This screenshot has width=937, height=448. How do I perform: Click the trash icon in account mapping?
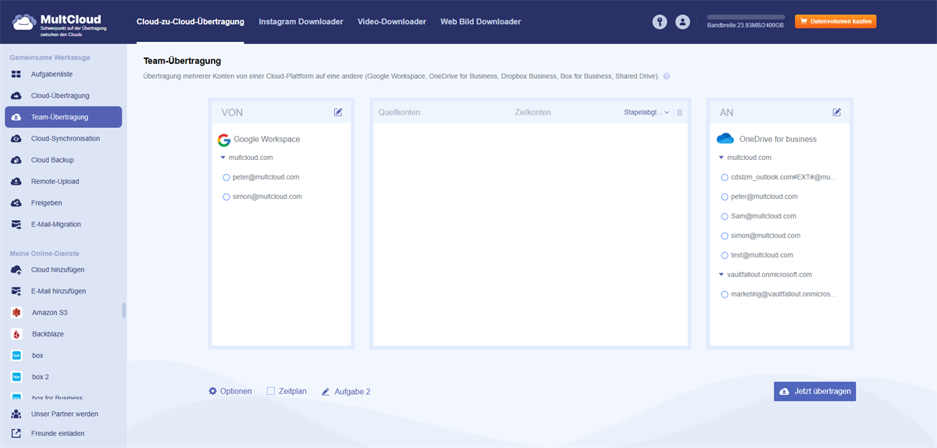tap(679, 112)
